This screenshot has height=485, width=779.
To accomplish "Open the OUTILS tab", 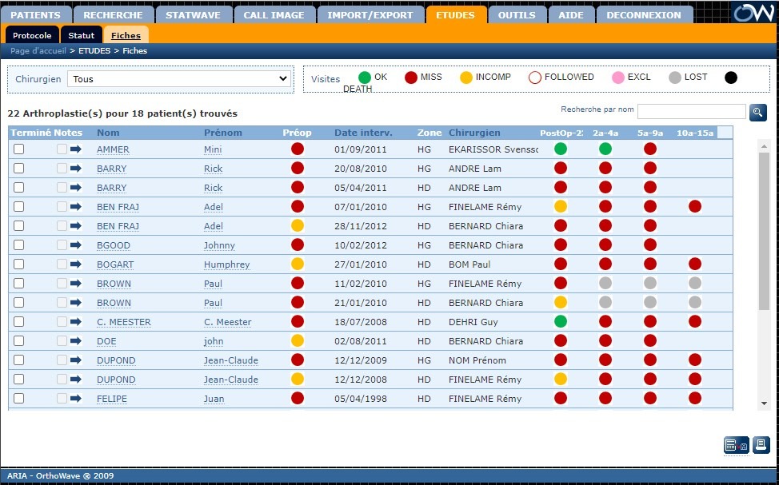I will point(517,15).
